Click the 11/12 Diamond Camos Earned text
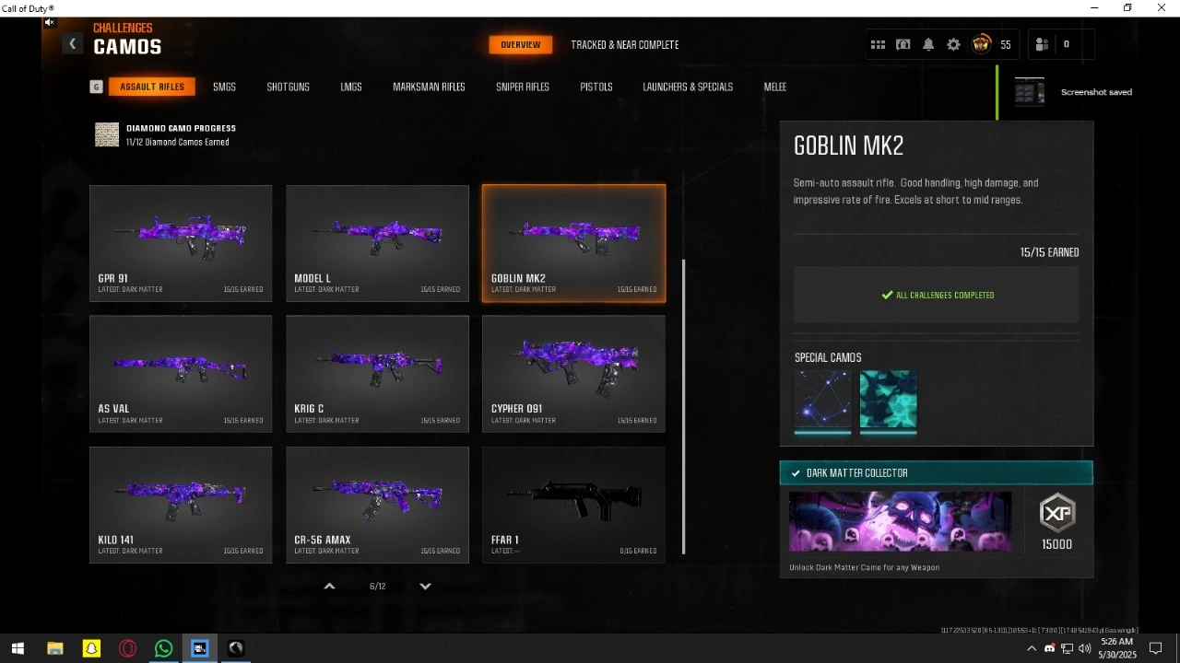This screenshot has width=1180, height=663. [178, 142]
